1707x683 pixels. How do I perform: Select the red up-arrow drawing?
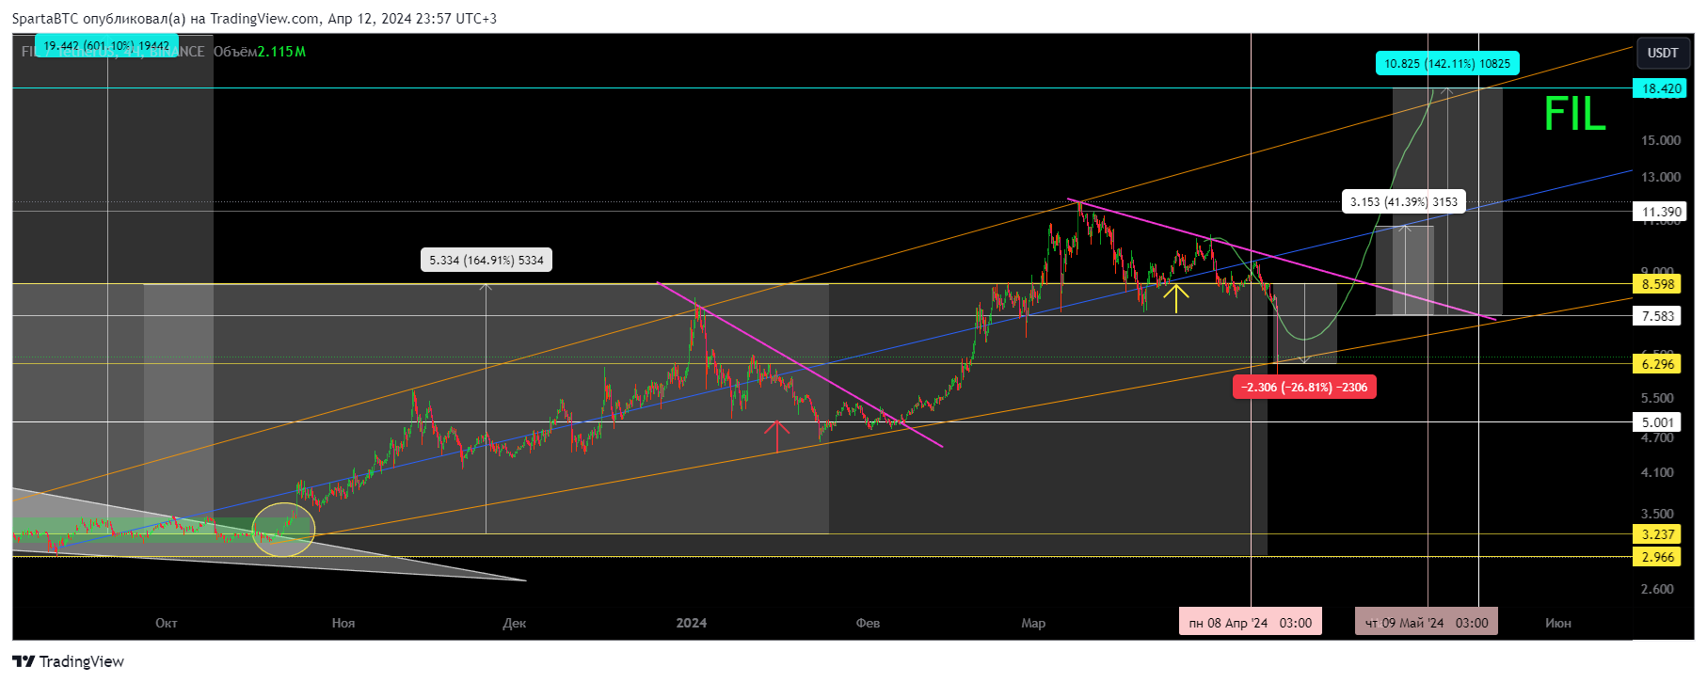click(776, 436)
